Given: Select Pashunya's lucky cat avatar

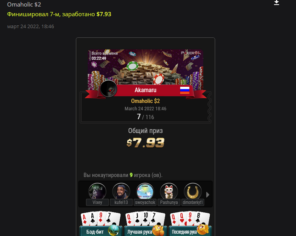Looking at the screenshot, I should pos(169,192).
